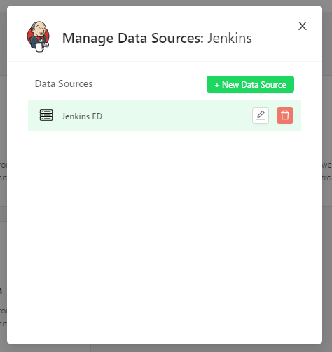The image size is (332, 352).
Task: Select the Jenkins ED row
Action: click(165, 116)
